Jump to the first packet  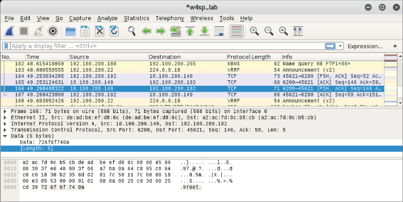[x=190, y=31]
